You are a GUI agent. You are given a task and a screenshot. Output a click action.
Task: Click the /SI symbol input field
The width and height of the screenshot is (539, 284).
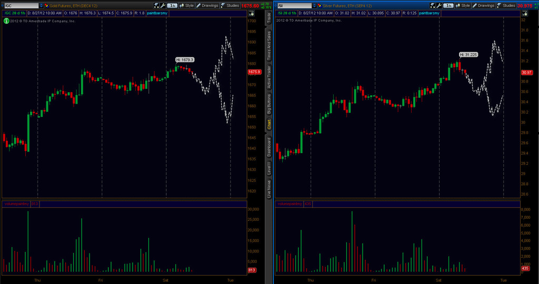tap(295, 5)
